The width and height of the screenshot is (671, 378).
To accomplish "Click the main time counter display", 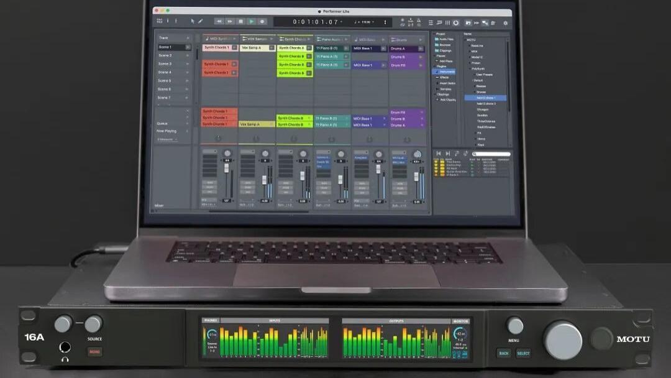I will tap(316, 21).
